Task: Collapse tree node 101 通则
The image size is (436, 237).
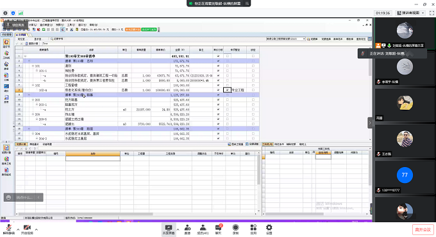Action: pos(33,66)
